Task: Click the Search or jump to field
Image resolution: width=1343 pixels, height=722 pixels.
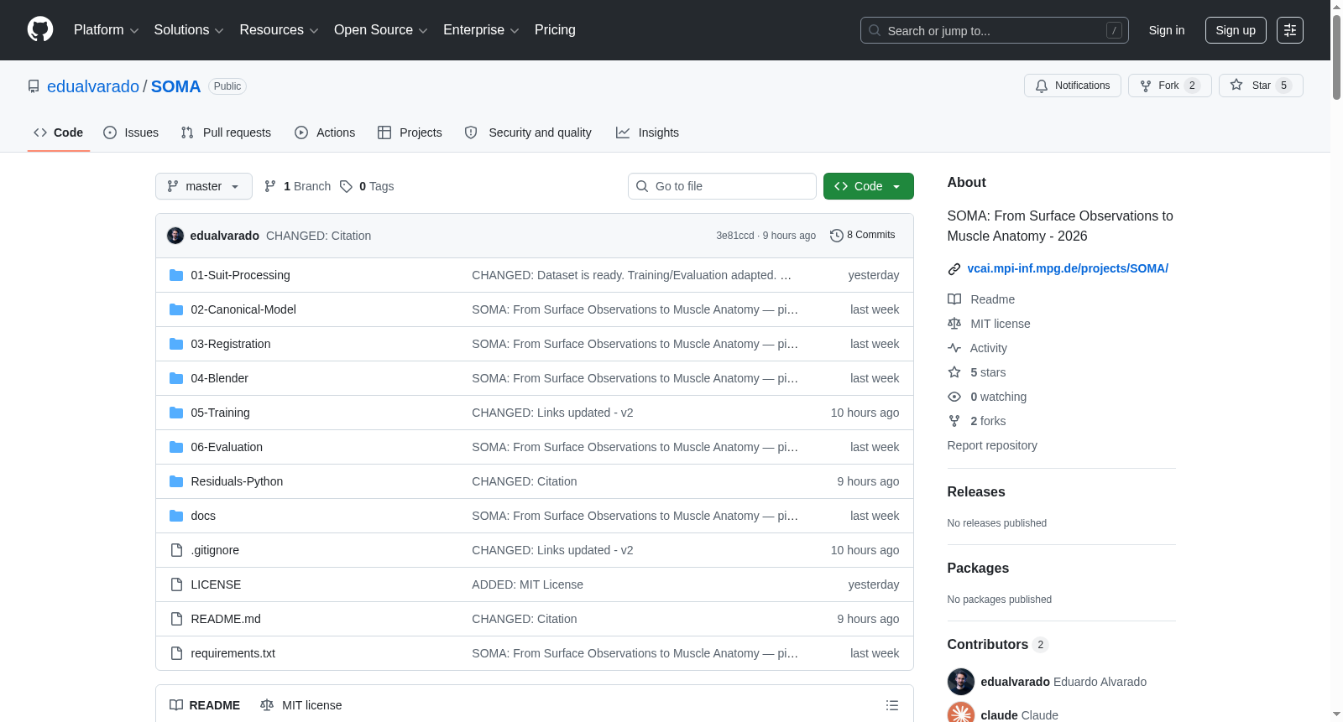Action: (x=995, y=30)
